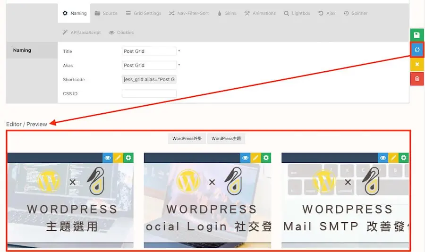
Task: Toggle eye icon on Mail SMTP item
Action: pyautogui.click(x=382, y=158)
